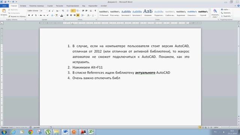Viewport: 240px width, 135px height.
Task: Click the Undo arrow icon in the title bar
Action: click(9, 1)
